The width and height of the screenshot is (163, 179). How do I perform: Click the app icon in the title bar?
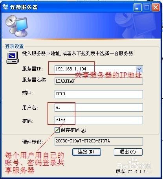(5, 7)
